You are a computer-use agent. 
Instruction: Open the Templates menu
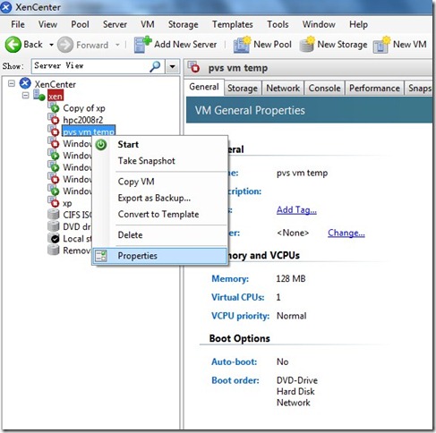(x=233, y=24)
